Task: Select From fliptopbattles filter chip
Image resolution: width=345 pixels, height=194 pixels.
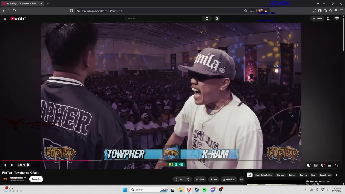Action: (x=264, y=175)
